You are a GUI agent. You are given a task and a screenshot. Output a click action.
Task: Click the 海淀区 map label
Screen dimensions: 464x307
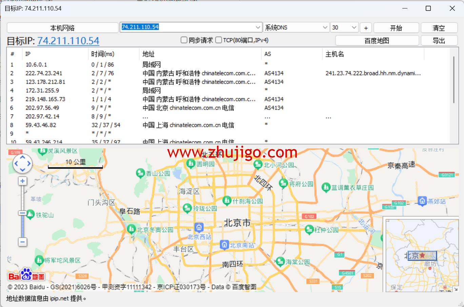click(189, 191)
